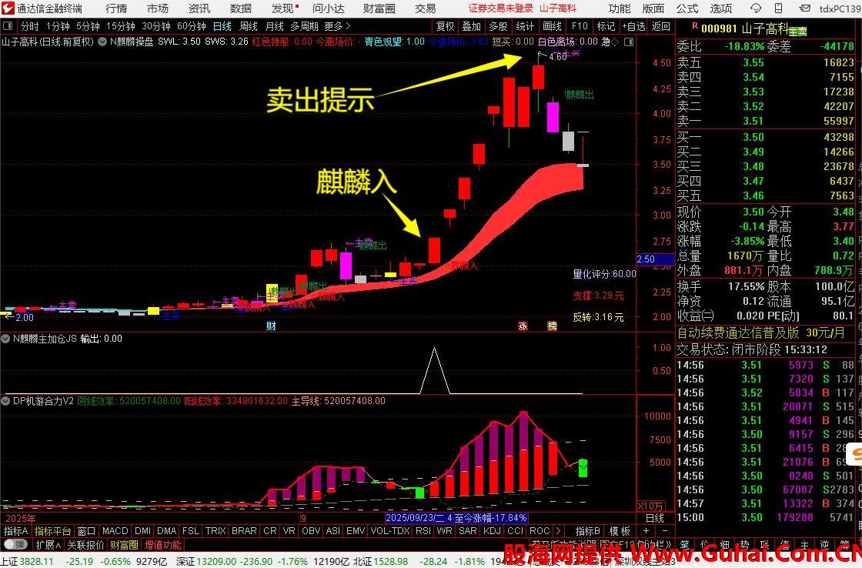Switch to the 15分钟 period tab
This screenshot has height=568, width=862.
120,26
